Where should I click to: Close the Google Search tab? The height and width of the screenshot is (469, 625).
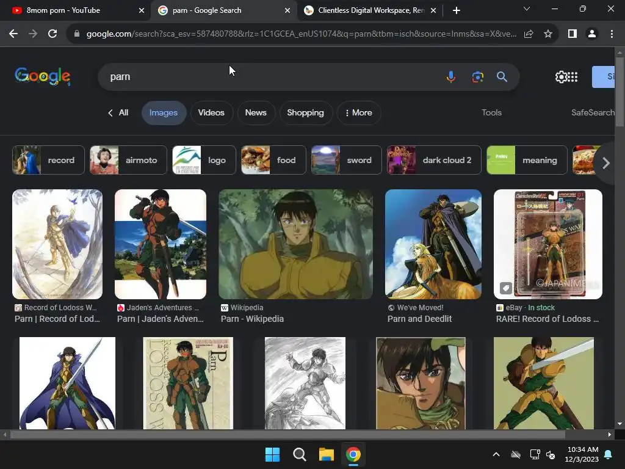287,10
